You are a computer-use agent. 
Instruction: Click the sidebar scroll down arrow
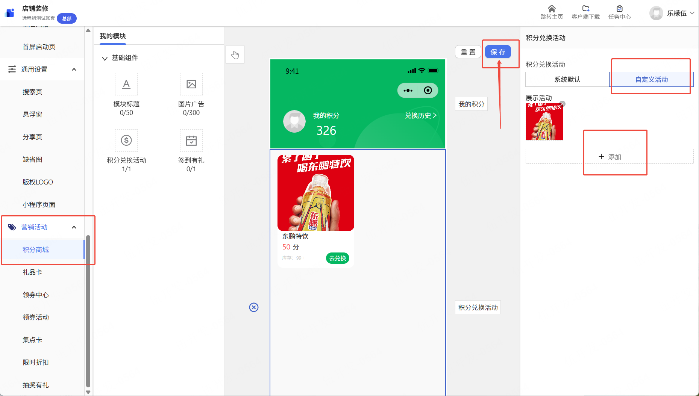click(88, 392)
